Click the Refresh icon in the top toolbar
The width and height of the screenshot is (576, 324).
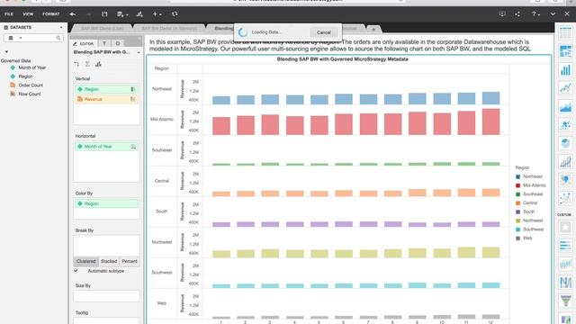point(175,14)
